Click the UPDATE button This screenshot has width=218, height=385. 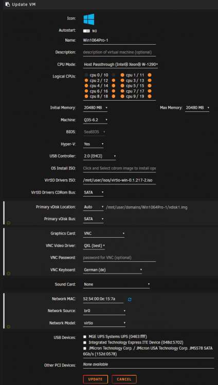96,379
